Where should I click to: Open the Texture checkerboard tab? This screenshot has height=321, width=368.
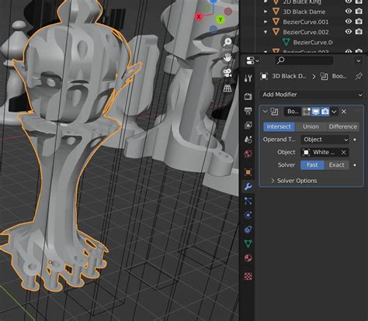click(x=248, y=276)
